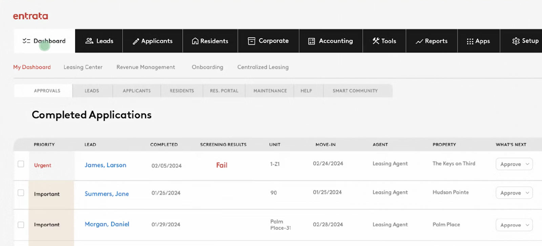Image resolution: width=542 pixels, height=246 pixels.
Task: Click the Residents house icon
Action: [x=195, y=41]
